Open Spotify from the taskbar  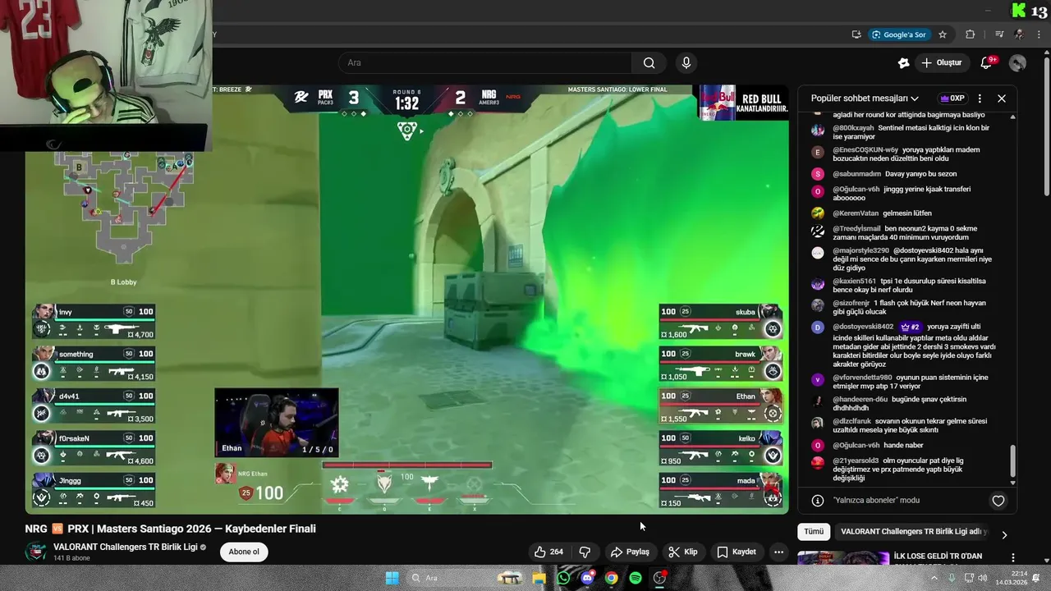click(x=636, y=578)
